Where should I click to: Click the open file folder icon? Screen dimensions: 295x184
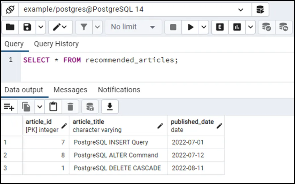tap(10, 27)
